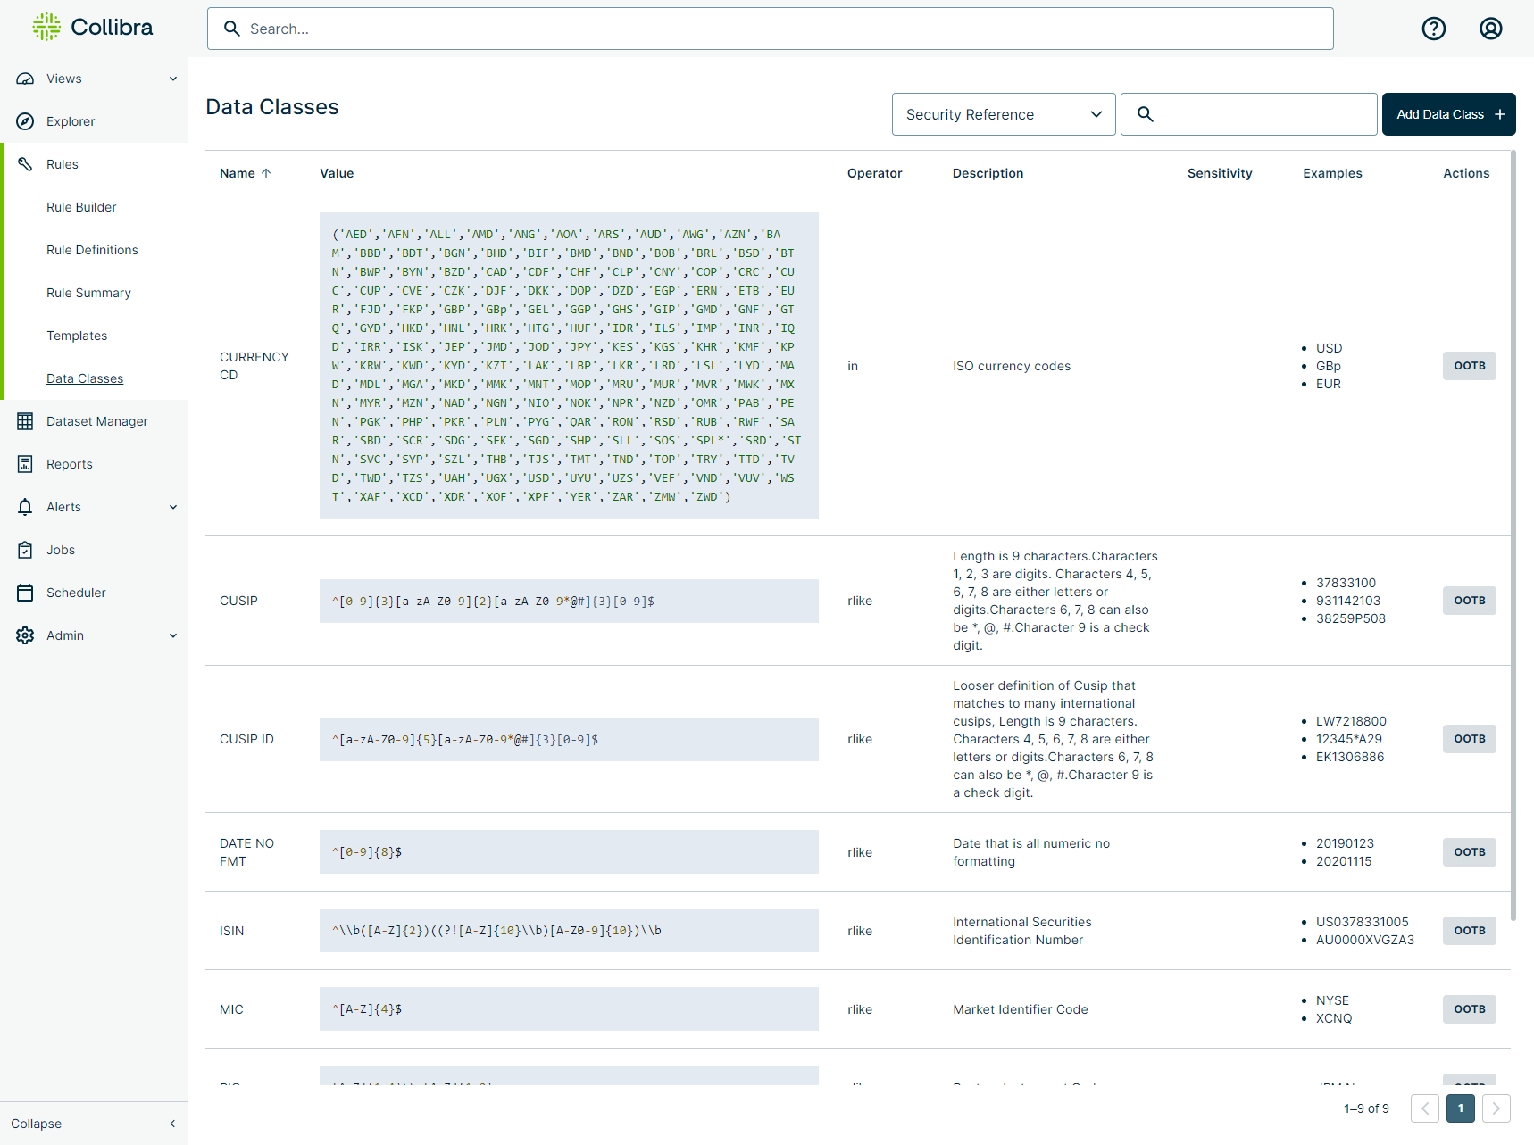Click the Reports icon in sidebar
This screenshot has height=1145, width=1534.
25,464
